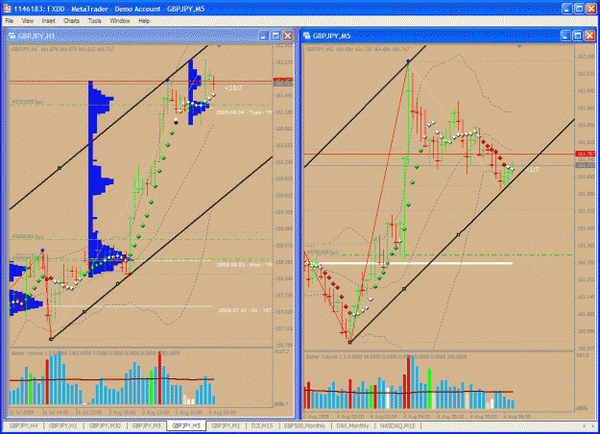Click the '4 Aug 2009' time label

point(317,416)
